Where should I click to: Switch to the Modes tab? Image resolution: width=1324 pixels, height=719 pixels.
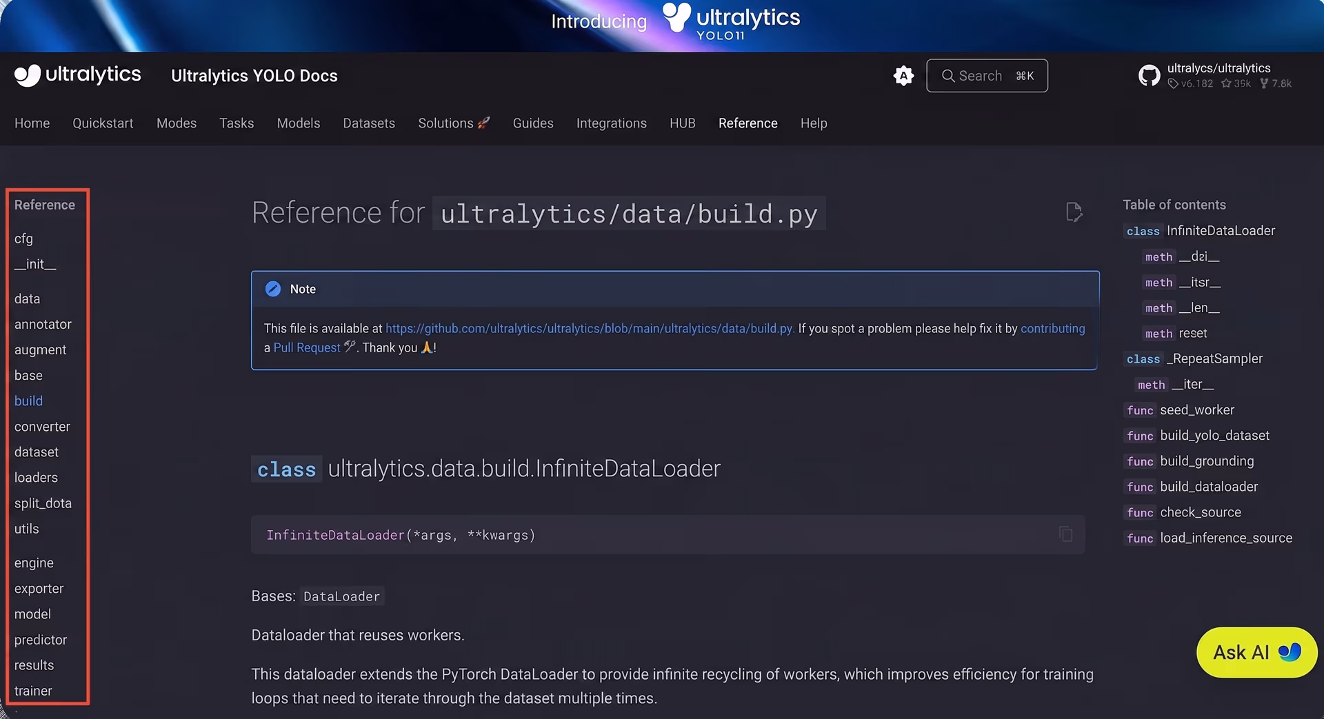point(177,123)
